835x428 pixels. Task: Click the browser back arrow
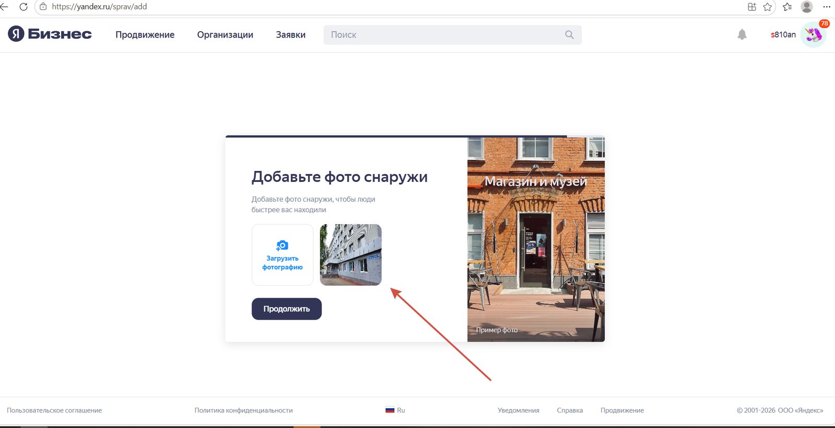click(x=4, y=7)
